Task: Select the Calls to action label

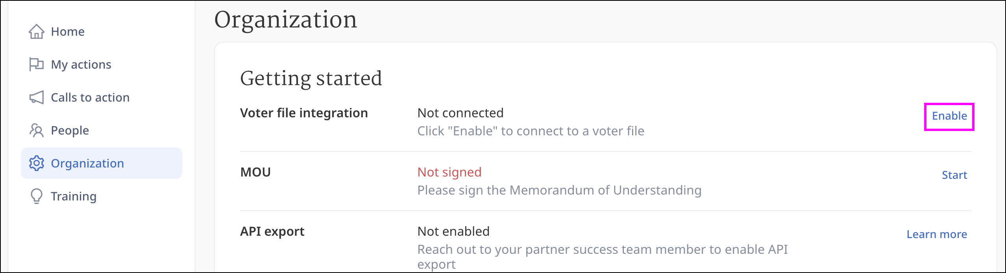Action: tap(90, 97)
